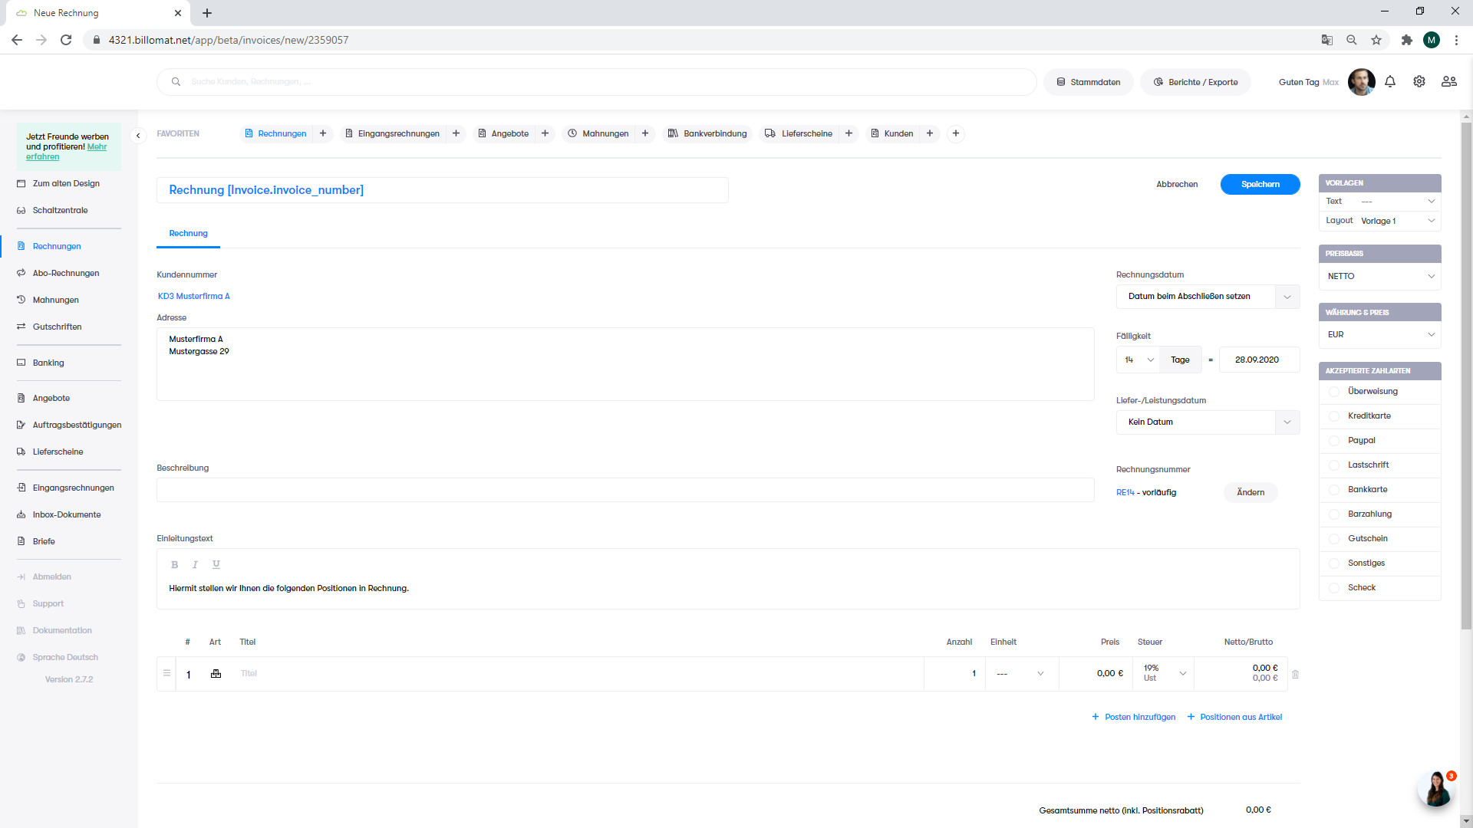Switch to the Angebote favorites tab
Viewport: 1473px width, 828px height.
[509, 133]
